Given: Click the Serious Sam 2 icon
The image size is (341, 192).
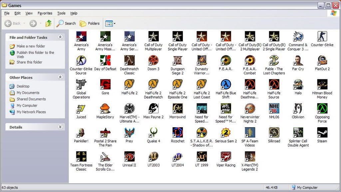Looking at the screenshot, I should 226,133.
